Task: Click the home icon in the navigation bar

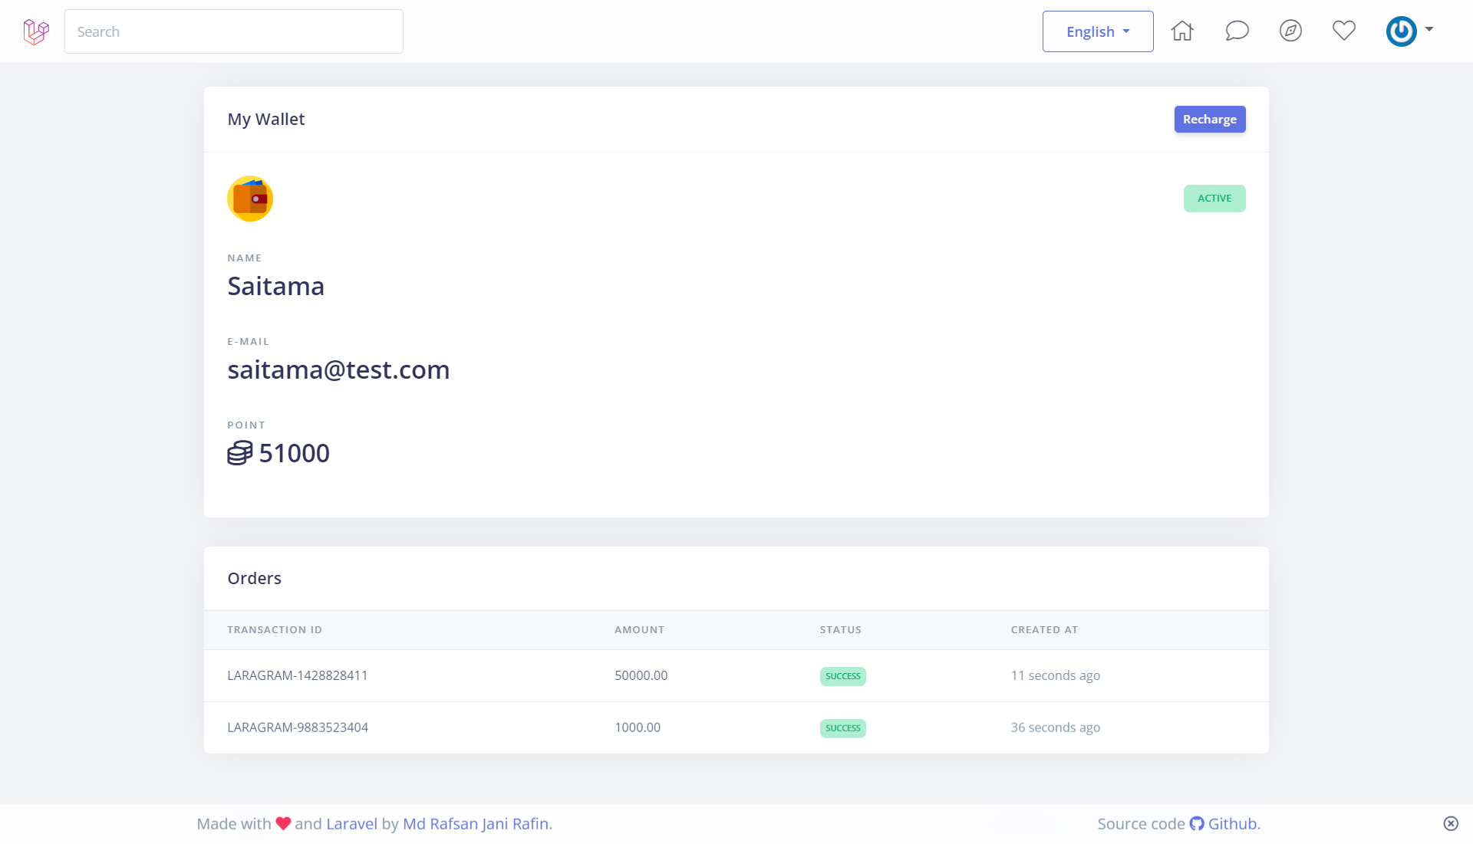Action: [x=1181, y=31]
